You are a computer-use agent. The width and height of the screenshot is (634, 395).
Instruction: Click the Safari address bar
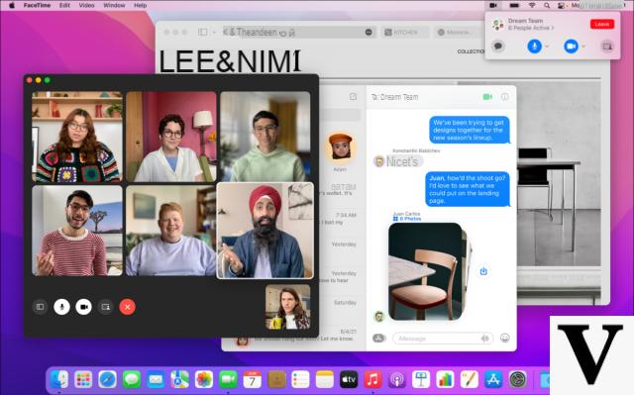coord(298,32)
